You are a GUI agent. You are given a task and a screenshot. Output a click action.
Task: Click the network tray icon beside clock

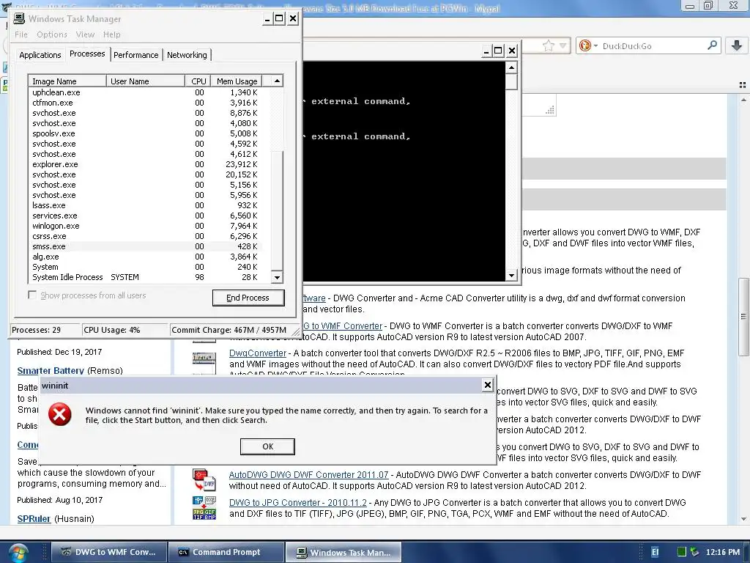click(694, 552)
